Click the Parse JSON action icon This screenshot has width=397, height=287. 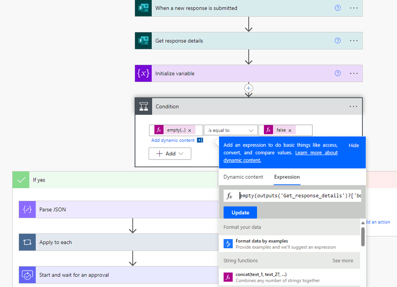(27, 210)
